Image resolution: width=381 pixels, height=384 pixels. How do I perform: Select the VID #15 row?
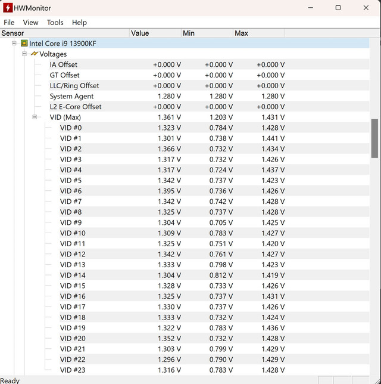214,286
